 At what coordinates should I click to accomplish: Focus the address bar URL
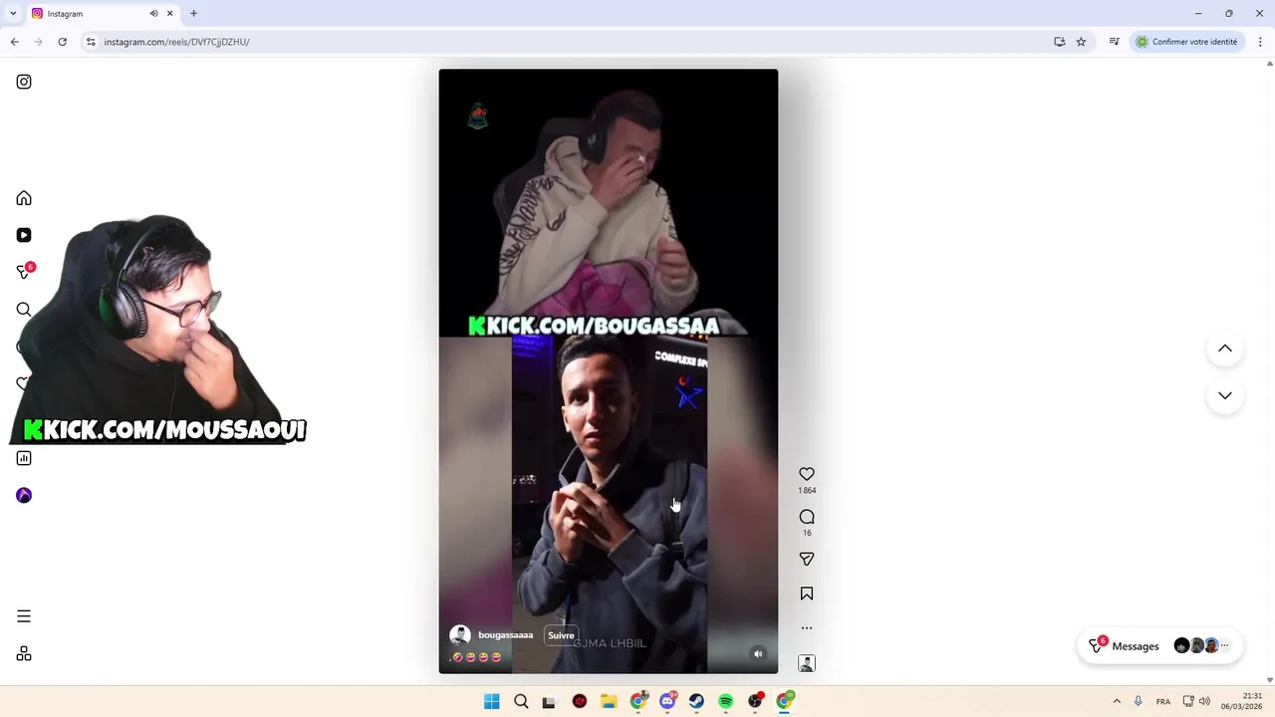point(176,42)
